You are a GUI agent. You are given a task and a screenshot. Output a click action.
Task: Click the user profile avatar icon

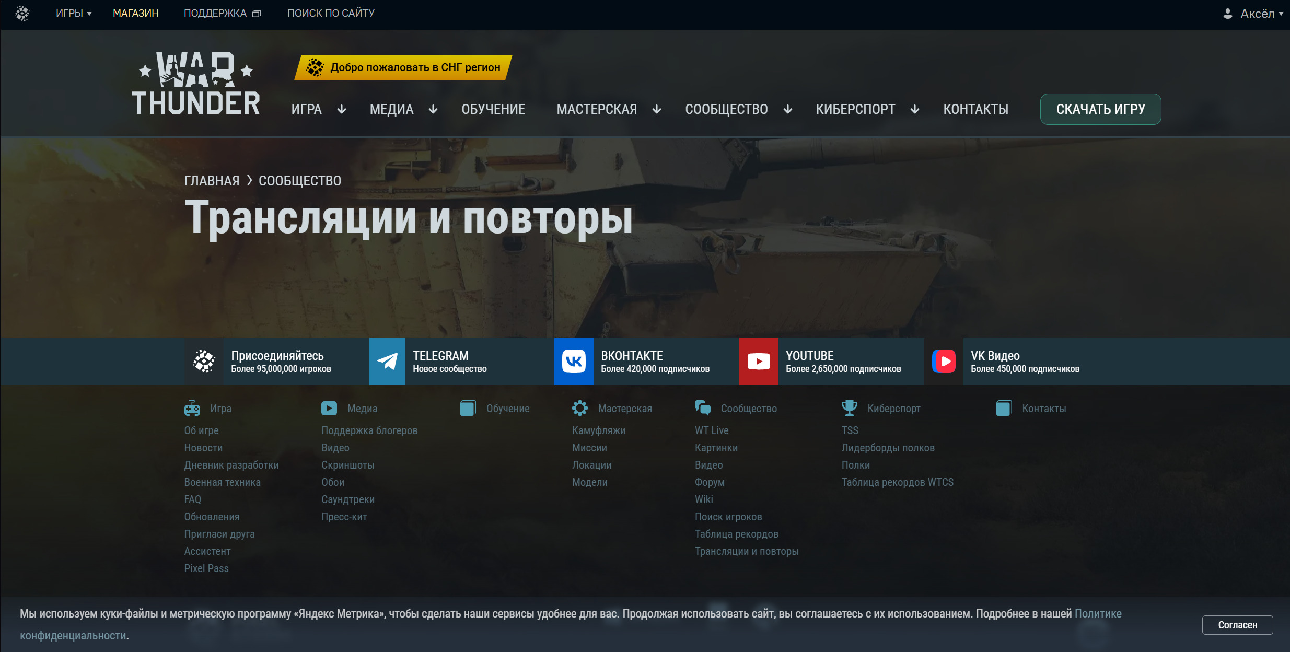pos(1228,14)
